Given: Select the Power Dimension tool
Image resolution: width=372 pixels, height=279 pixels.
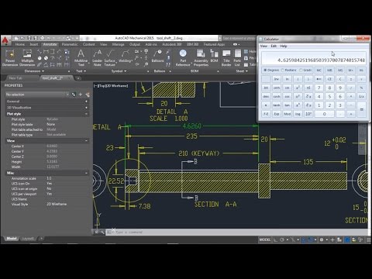Looking at the screenshot, I should tap(10, 58).
